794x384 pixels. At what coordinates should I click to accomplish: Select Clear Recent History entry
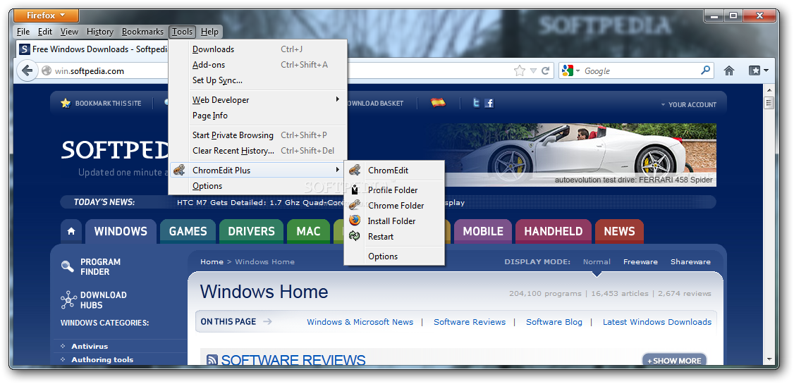pyautogui.click(x=258, y=150)
